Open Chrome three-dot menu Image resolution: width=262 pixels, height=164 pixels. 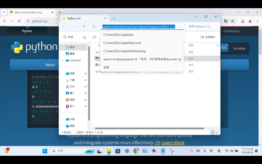tap(257, 21)
